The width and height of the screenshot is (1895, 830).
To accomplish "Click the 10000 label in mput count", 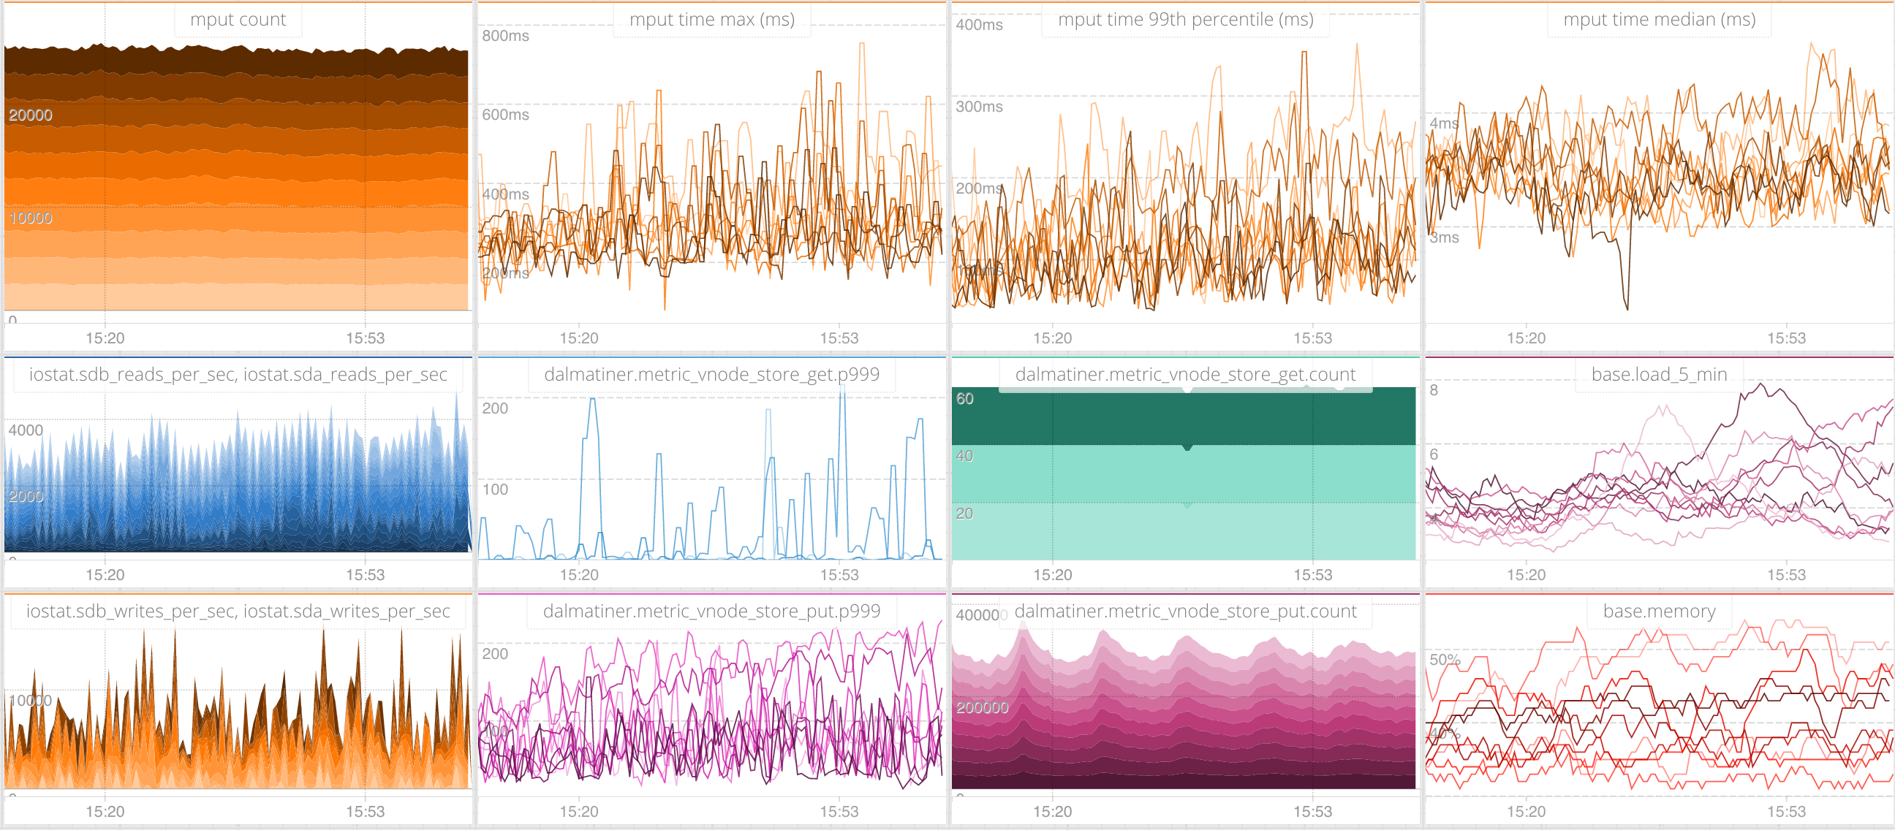I will 30,218.
